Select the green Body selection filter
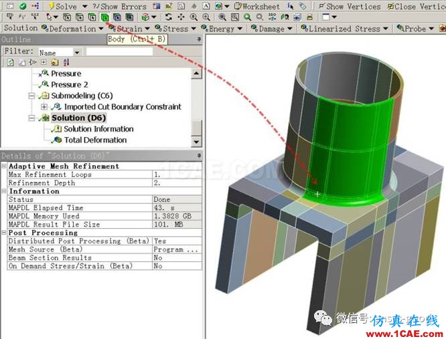 point(105,17)
